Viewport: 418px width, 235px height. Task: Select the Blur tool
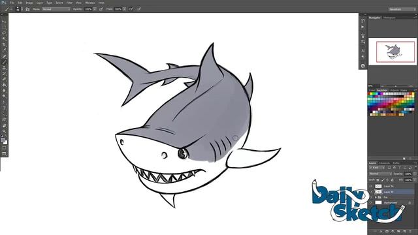(4, 91)
